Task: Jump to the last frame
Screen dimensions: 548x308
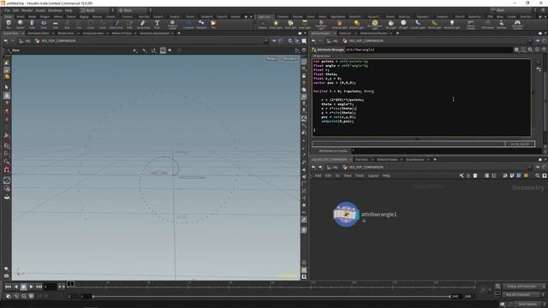Action: coord(39,287)
